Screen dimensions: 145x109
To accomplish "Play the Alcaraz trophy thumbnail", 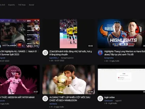I will point(69,80).
